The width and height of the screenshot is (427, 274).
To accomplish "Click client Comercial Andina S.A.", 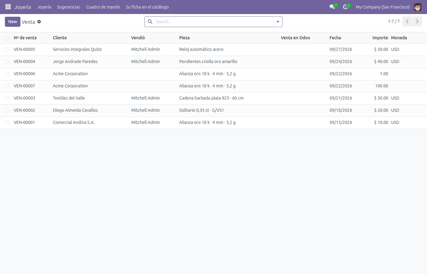I will pyautogui.click(x=74, y=122).
